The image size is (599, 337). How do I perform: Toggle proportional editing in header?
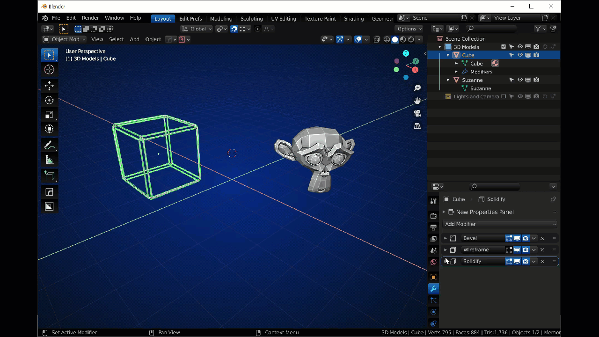pos(257,29)
